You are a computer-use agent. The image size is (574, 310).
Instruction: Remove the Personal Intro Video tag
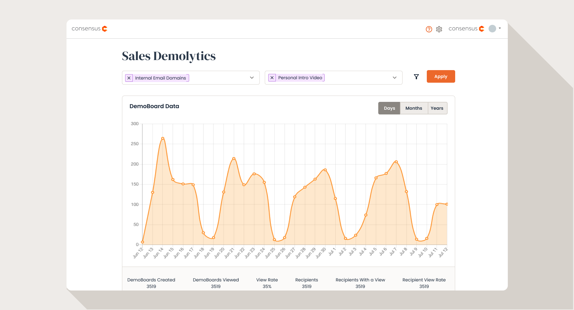point(272,78)
